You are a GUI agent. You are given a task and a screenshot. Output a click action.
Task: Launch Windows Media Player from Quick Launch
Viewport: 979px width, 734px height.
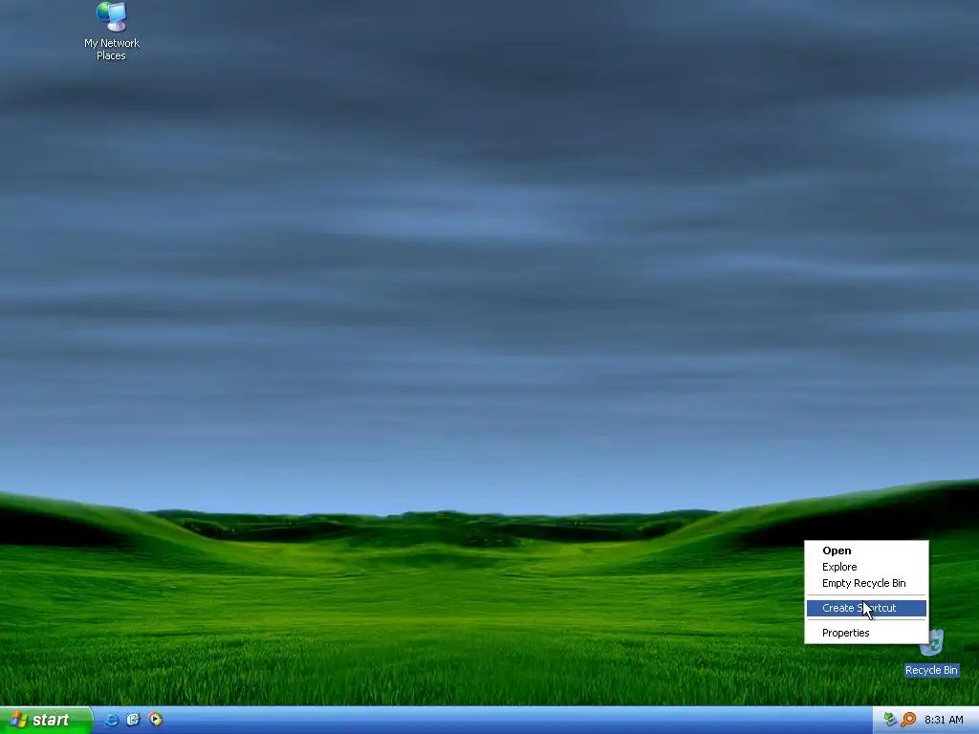click(155, 720)
